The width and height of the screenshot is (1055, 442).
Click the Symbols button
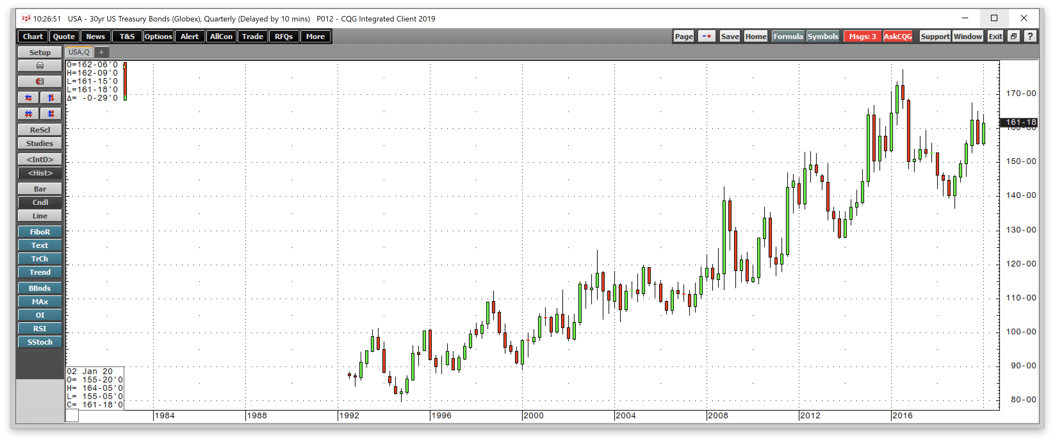[823, 37]
